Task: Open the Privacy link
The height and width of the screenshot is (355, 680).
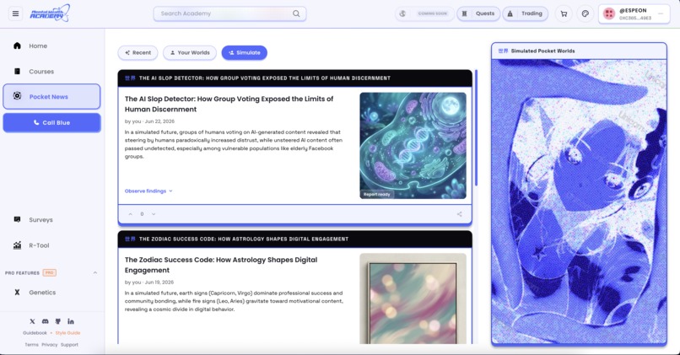Action: (x=50, y=345)
